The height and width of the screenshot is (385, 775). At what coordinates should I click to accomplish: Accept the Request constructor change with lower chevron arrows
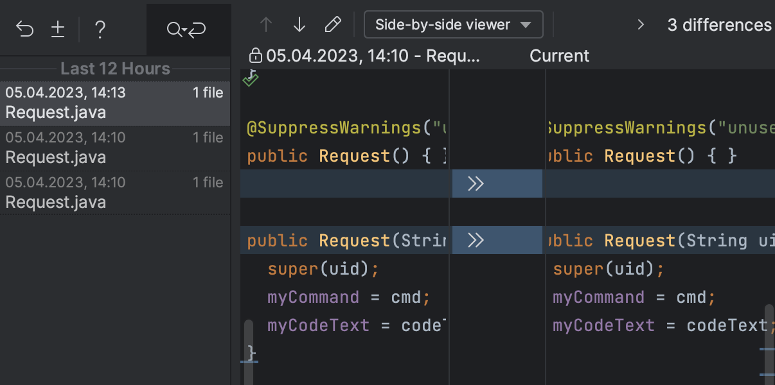(x=476, y=240)
